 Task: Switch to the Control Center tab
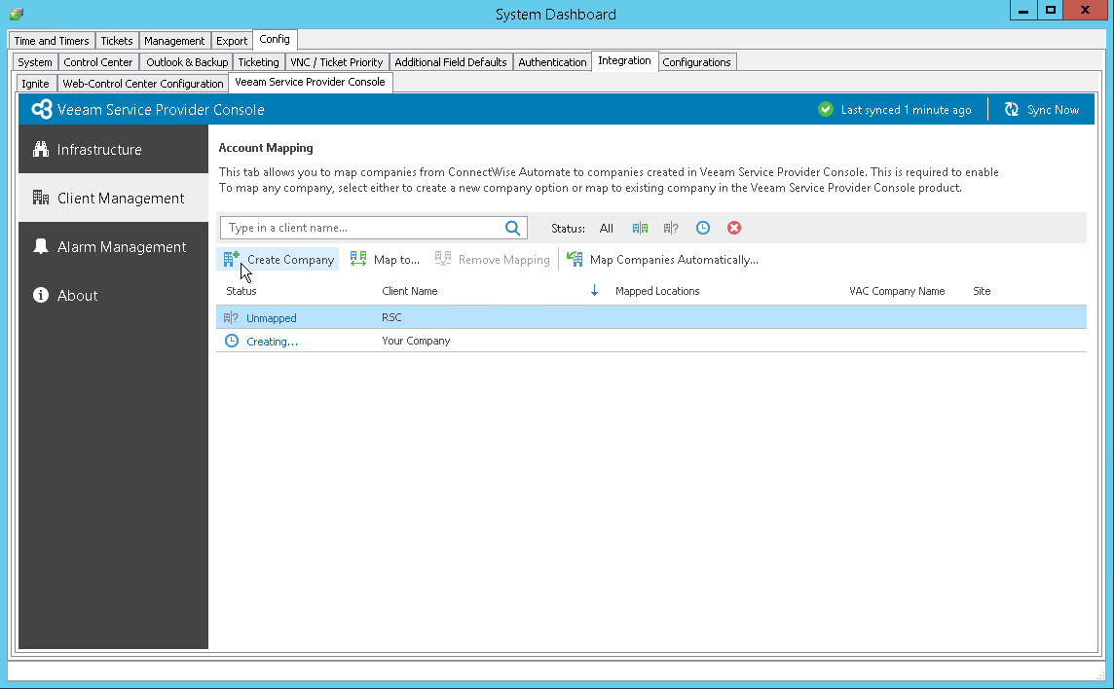[x=98, y=62]
